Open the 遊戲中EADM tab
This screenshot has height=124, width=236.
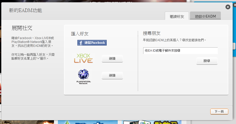[205, 16]
